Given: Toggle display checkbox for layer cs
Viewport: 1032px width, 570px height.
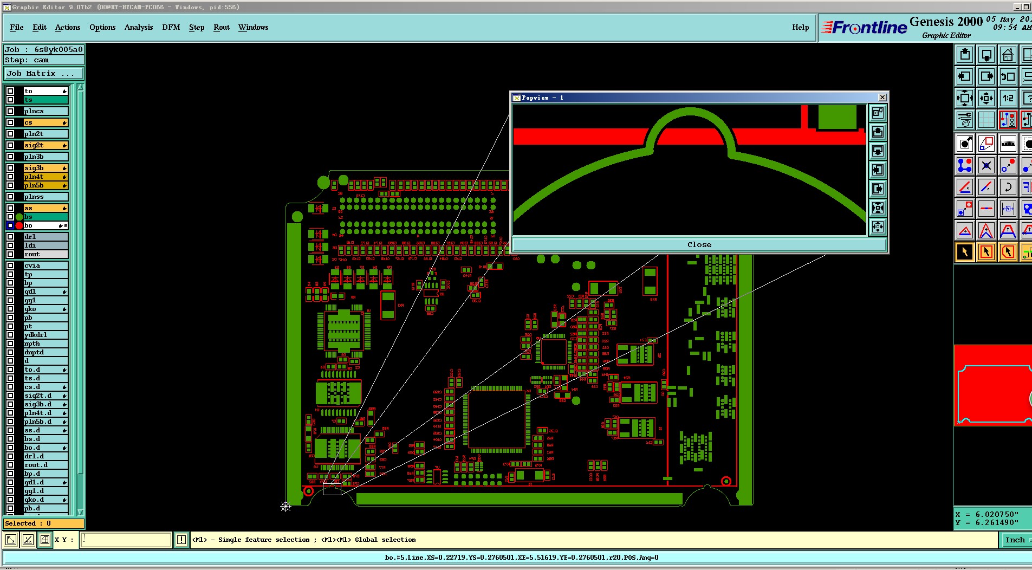Looking at the screenshot, I should [x=10, y=122].
